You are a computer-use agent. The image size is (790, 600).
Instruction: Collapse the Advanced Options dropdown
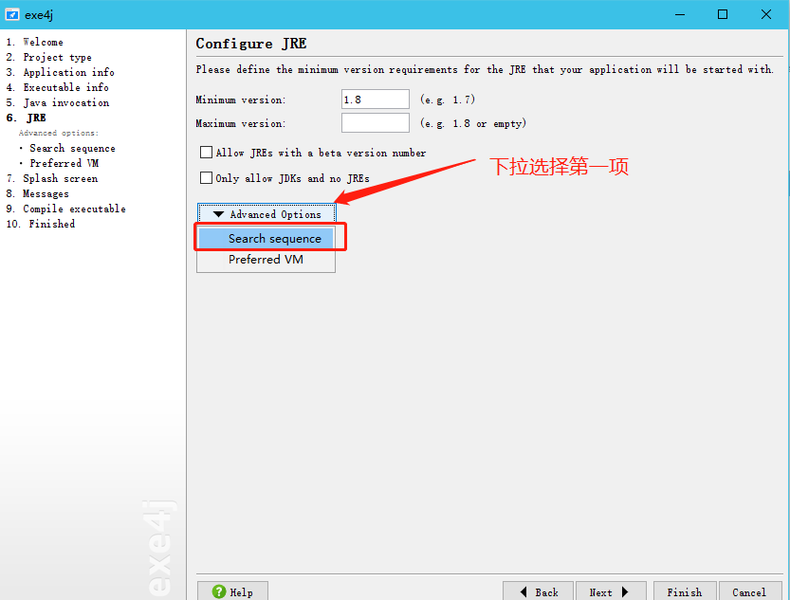pyautogui.click(x=266, y=214)
